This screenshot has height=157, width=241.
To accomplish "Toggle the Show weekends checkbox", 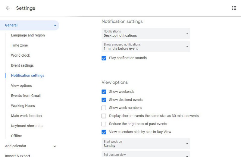I will pos(104,92).
